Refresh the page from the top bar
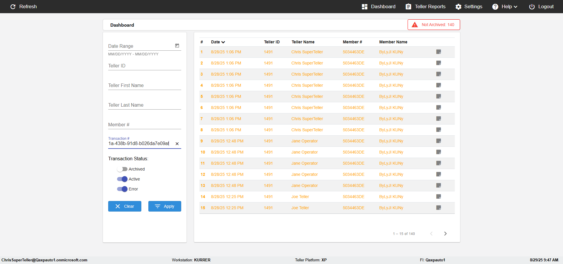This screenshot has height=264, width=563. click(23, 6)
